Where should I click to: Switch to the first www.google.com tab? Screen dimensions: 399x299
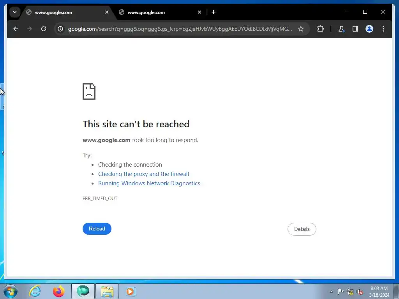[x=68, y=12]
